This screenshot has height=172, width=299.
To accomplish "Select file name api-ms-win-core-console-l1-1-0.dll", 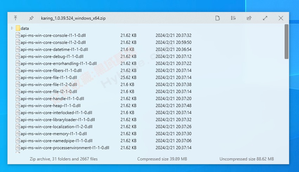I will point(53,35).
